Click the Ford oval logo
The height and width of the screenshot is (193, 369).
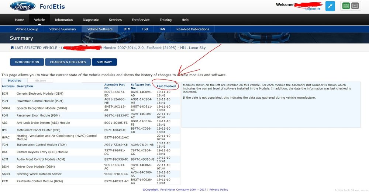pyautogui.click(x=23, y=6)
